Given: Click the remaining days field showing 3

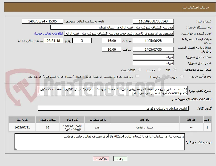Looking at the screenshot, I should tap(82, 41).
